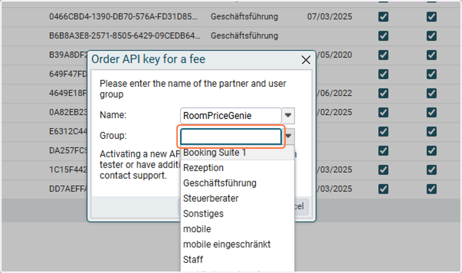This screenshot has height=273, width=462.
Task: Uncheck right checkbox in 1C15F442 row
Action: [432, 169]
